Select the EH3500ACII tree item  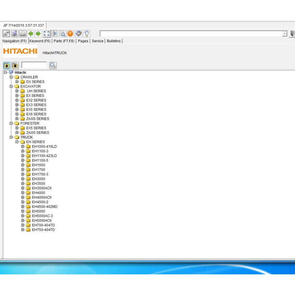(x=42, y=188)
